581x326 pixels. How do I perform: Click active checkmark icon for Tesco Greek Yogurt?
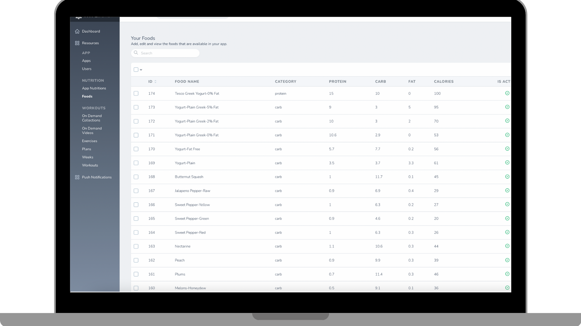[507, 93]
